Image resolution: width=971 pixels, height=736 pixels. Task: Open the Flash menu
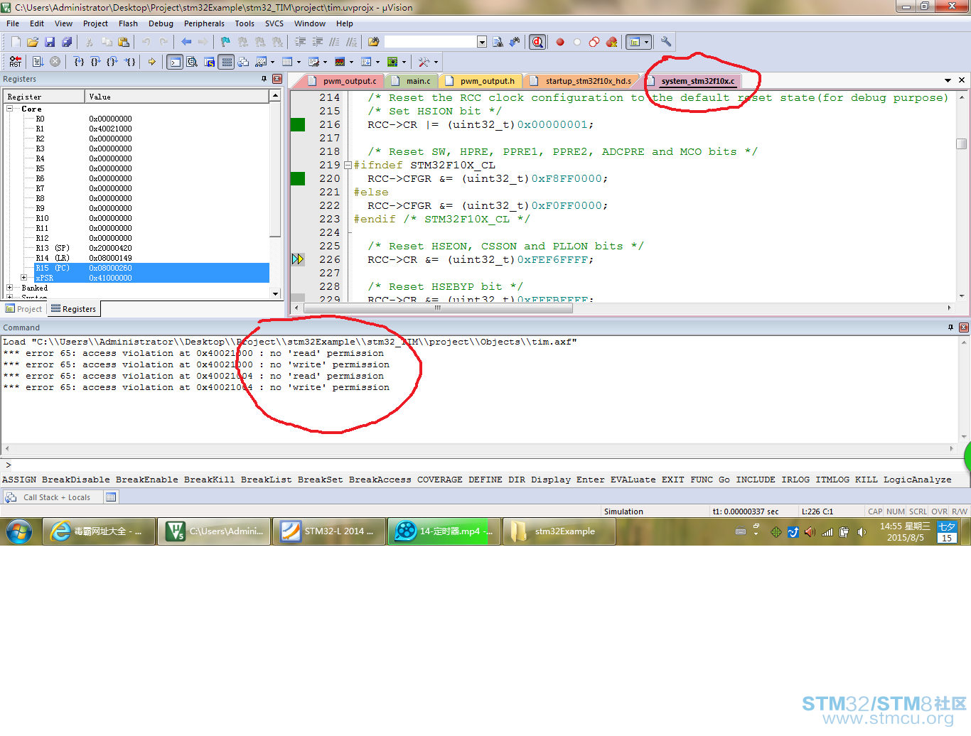128,23
